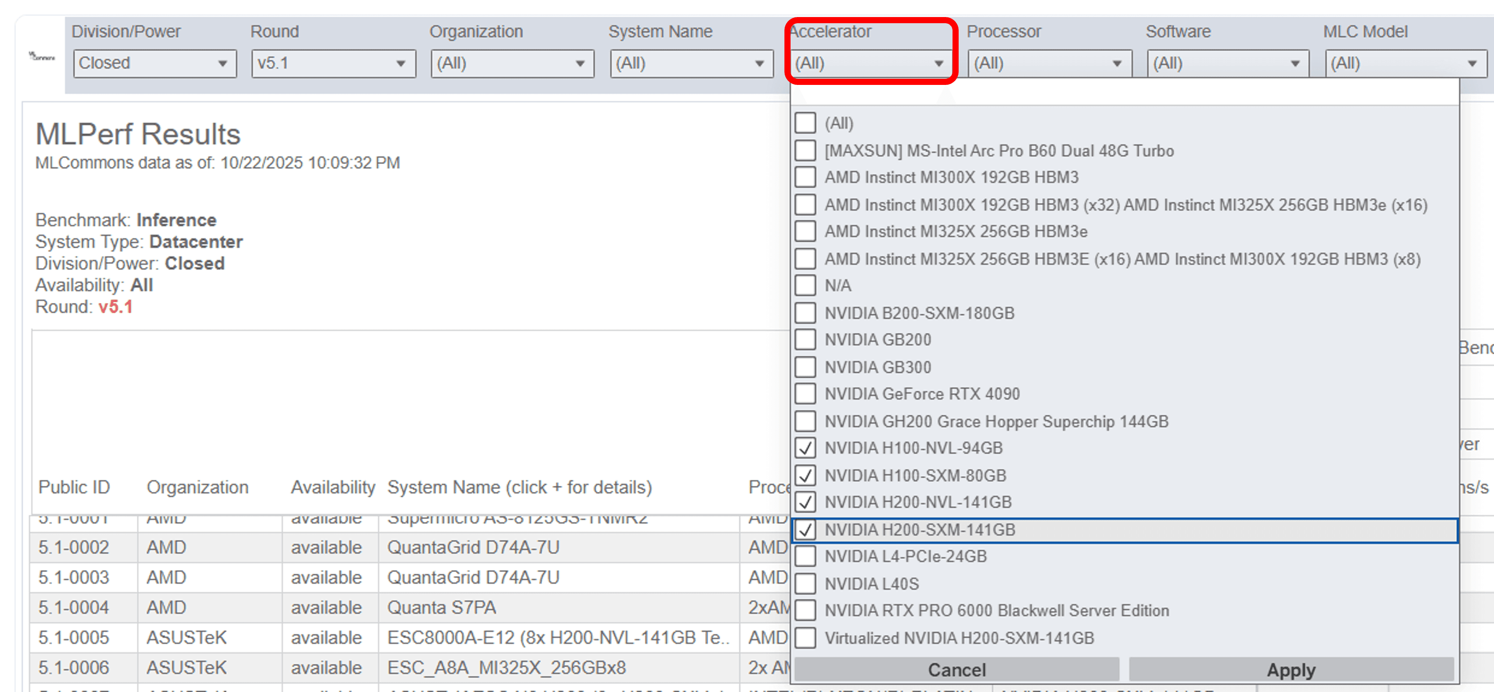1494x692 pixels.
Task: Uncheck NVIDIA H100-NVL-94GB checkbox
Action: point(805,448)
